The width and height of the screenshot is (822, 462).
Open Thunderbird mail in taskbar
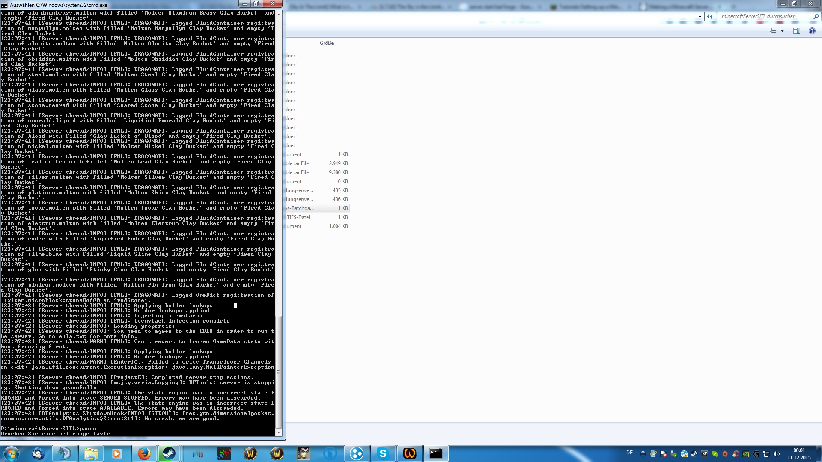(39, 453)
